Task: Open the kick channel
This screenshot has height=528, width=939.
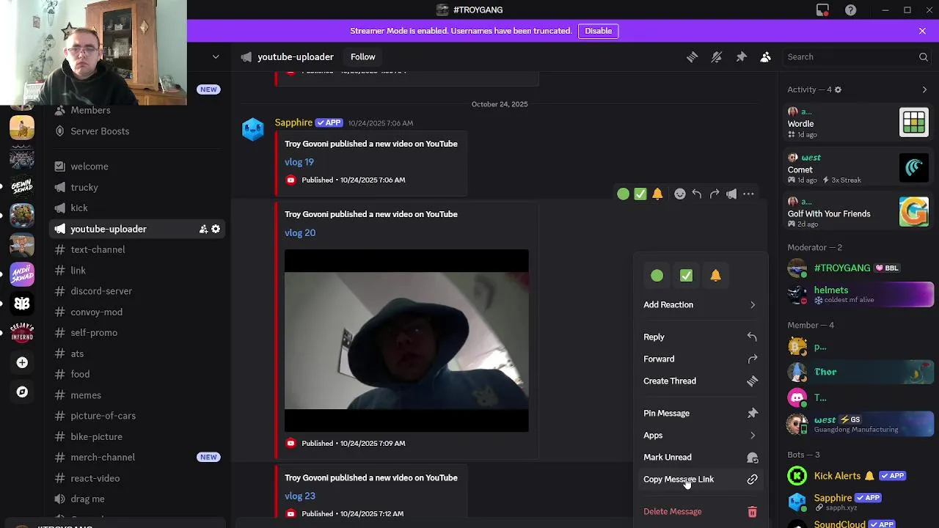Action: click(139, 208)
